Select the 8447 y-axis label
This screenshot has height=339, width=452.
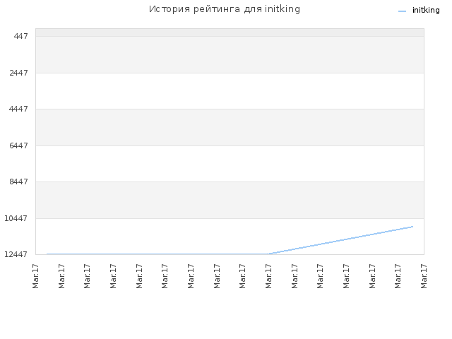click(x=19, y=182)
